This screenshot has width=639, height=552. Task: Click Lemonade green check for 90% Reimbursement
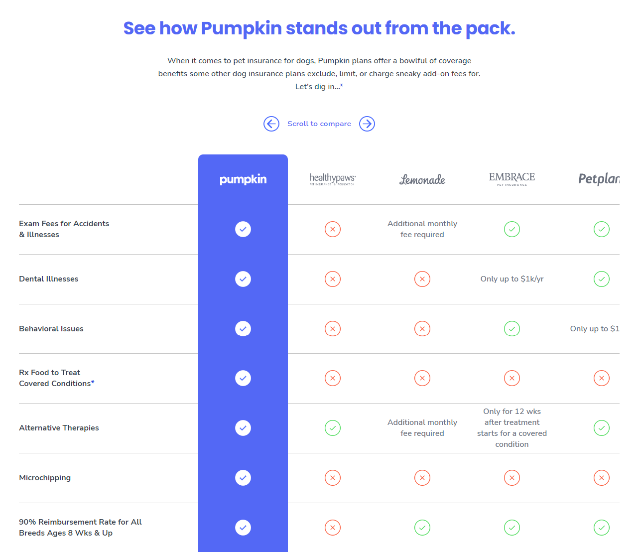422,528
